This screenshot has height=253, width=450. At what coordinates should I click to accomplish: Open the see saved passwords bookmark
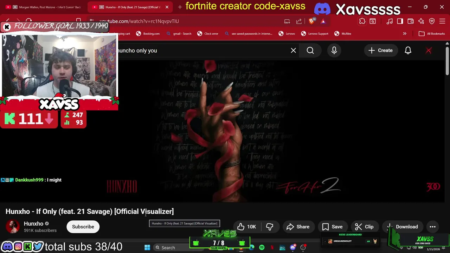click(249, 34)
